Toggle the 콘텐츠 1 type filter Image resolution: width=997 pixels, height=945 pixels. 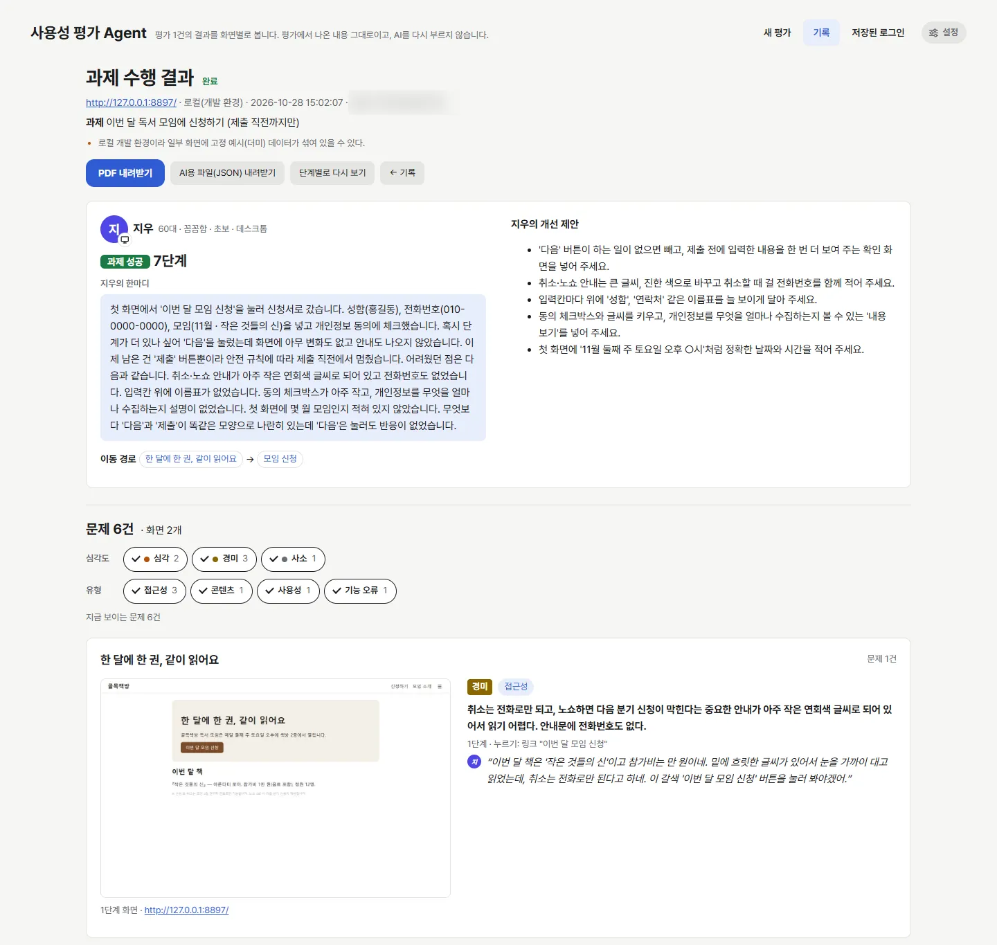pos(222,591)
